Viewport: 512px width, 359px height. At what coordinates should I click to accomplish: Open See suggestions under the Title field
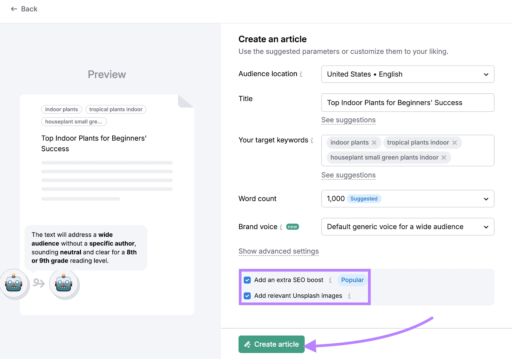pyautogui.click(x=348, y=120)
